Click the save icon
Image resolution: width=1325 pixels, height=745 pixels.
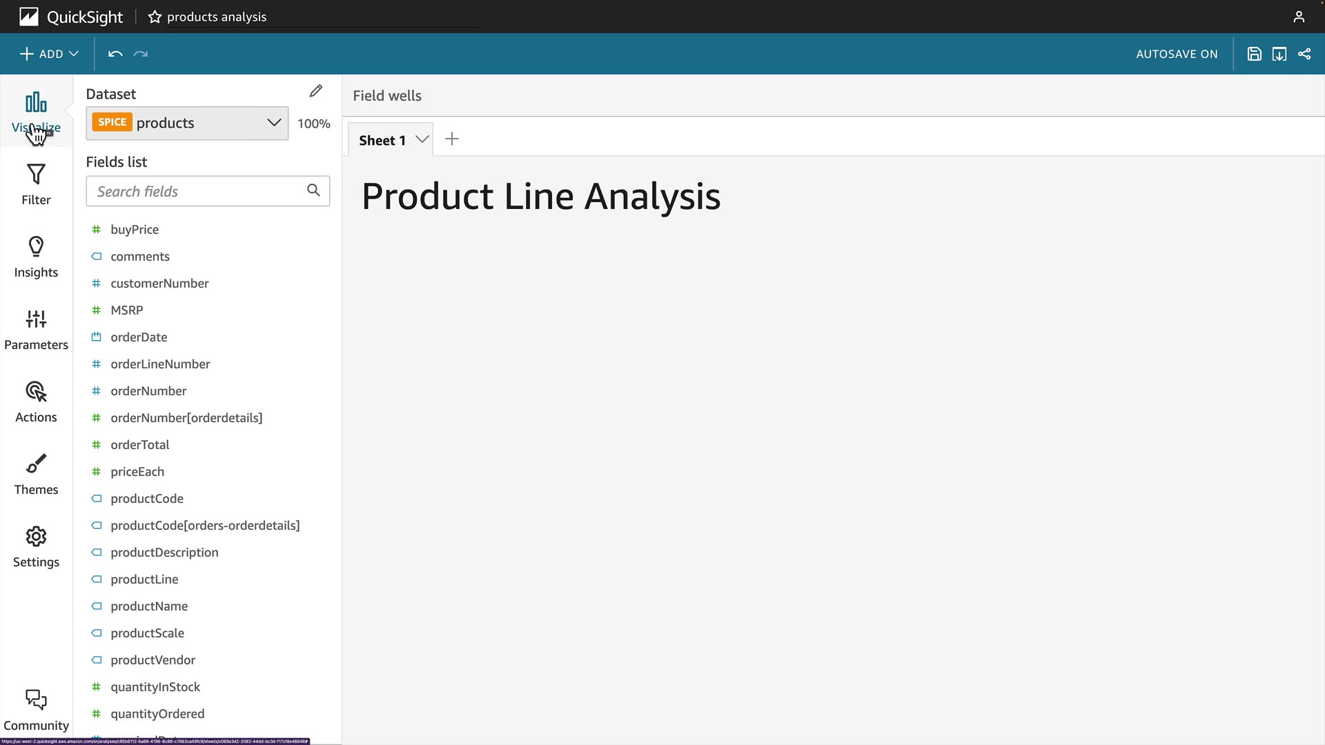pos(1255,54)
